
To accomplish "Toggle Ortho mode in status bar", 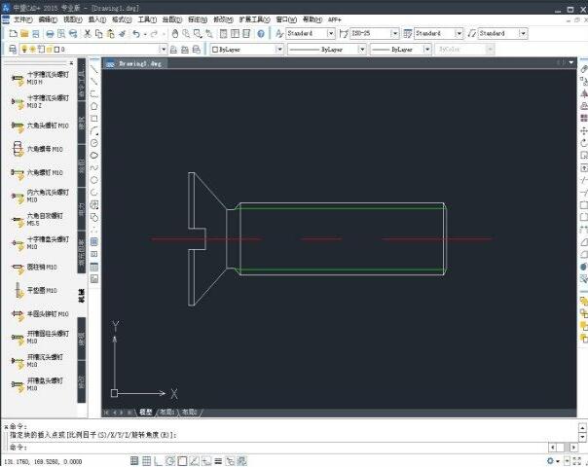I will pyautogui.click(x=159, y=461).
